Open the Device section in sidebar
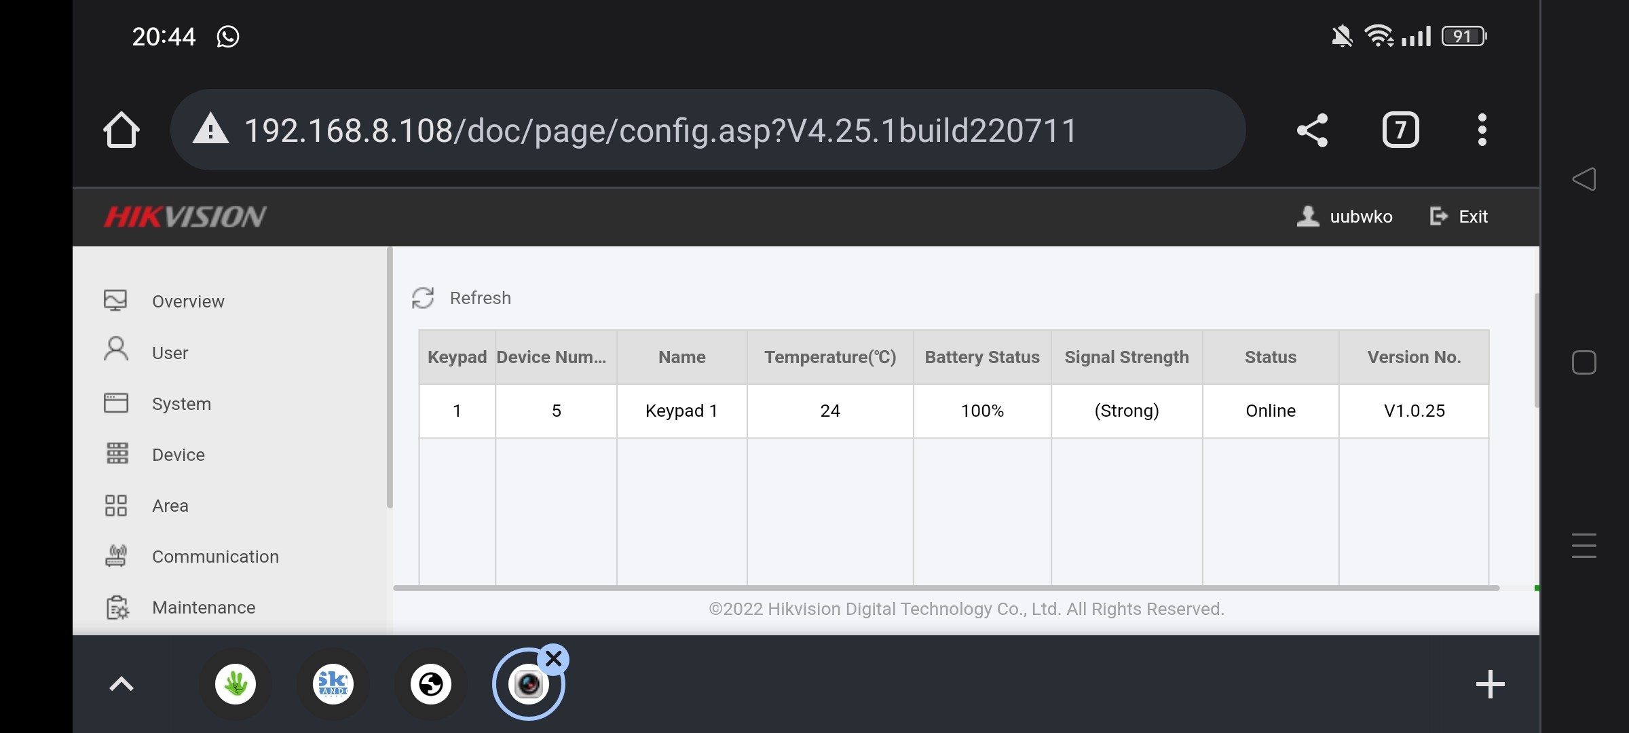Screen dimensions: 1629x733 (178, 455)
